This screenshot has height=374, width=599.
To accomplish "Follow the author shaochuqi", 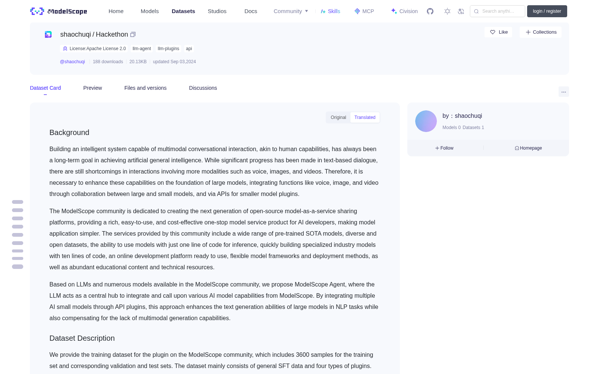I will point(444,148).
